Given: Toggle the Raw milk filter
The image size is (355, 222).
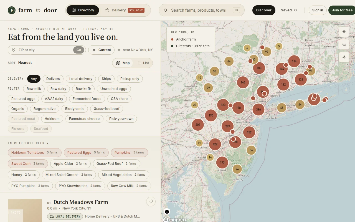Looking at the screenshot, I should tap(34, 89).
